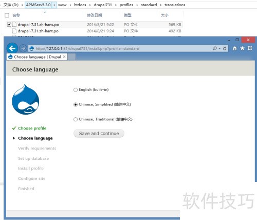
Task: Open favorites with the star icon
Action: (x=242, y=48)
